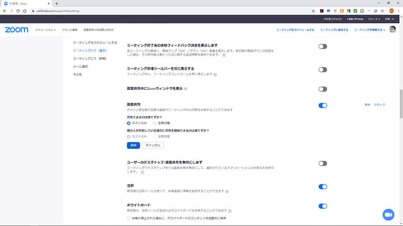Click the page vertical scrollbar
403x226 pixels.
click(x=400, y=107)
